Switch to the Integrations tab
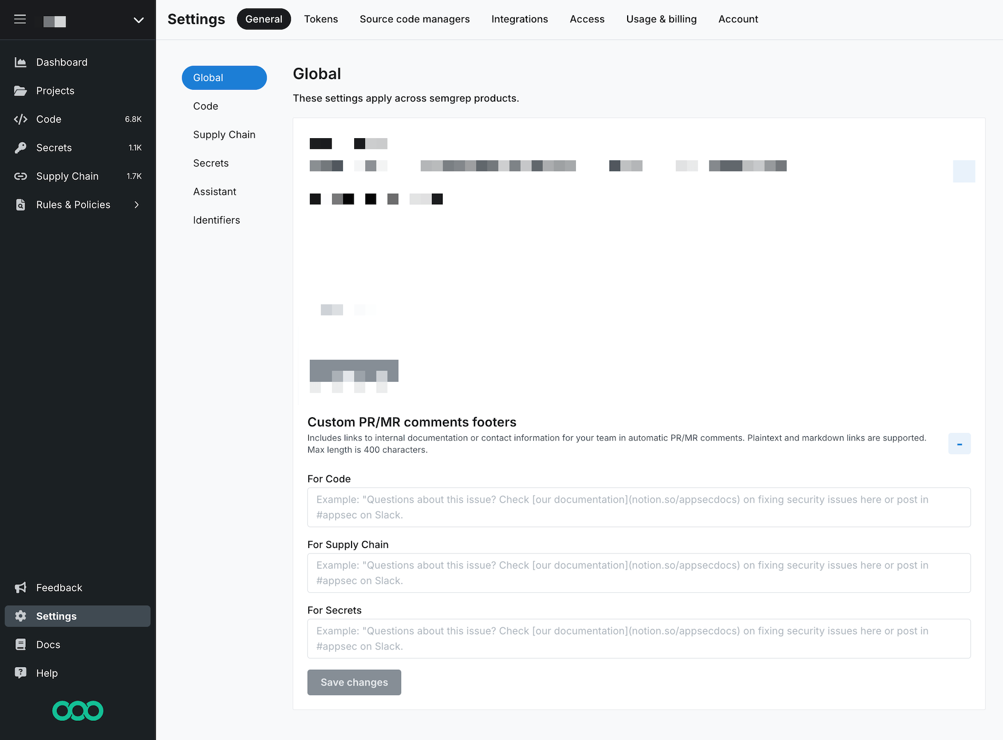This screenshot has width=1003, height=740. 519,19
